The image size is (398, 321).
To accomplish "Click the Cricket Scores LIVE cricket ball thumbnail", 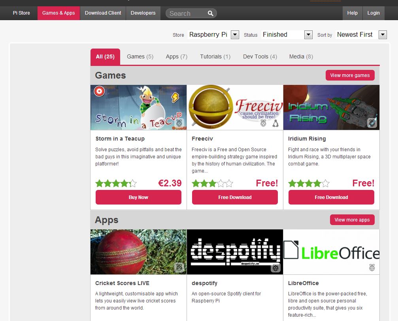I will click(x=139, y=252).
